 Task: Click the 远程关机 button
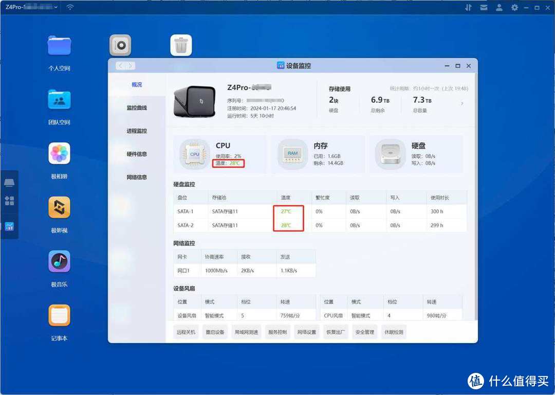pos(186,332)
